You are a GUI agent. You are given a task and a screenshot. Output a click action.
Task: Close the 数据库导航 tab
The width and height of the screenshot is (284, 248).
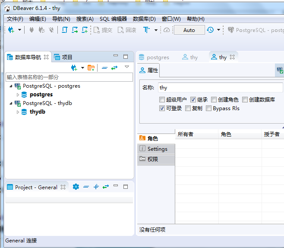coord(46,57)
